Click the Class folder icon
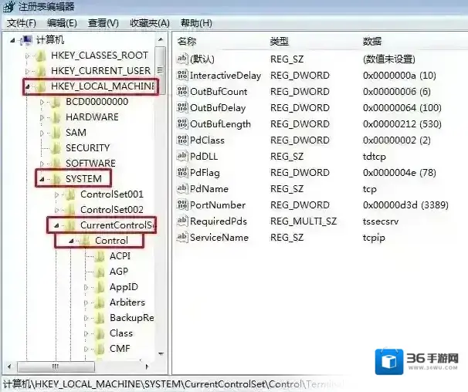The image size is (468, 392). coord(100,333)
